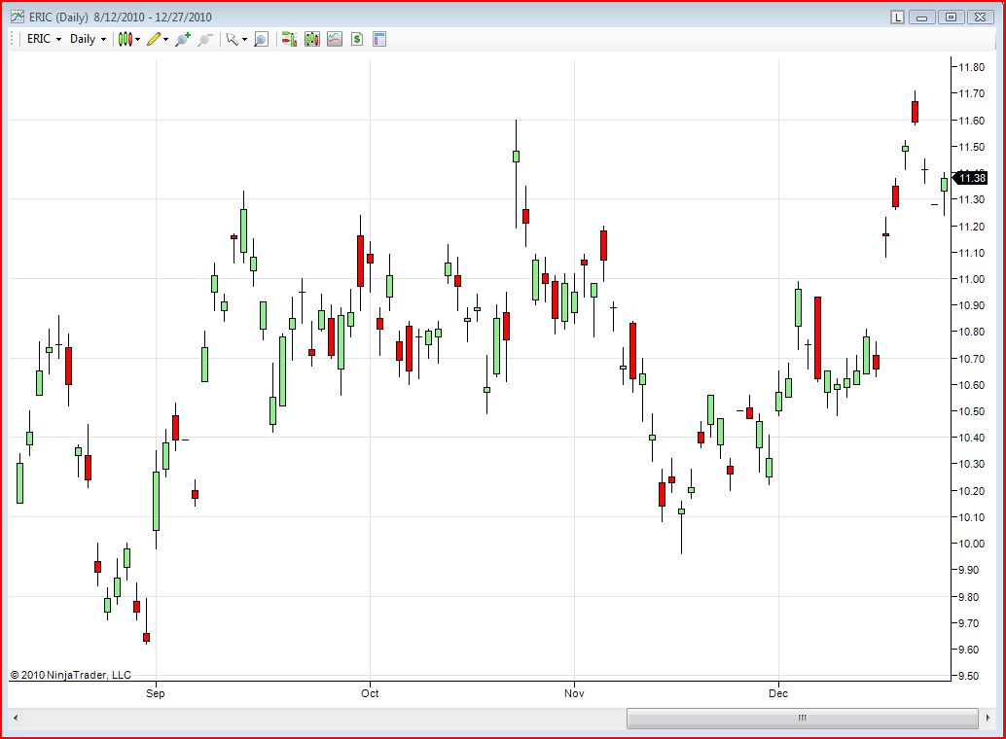This screenshot has width=1006, height=739.
Task: Click the Nov time axis label
Action: click(574, 692)
